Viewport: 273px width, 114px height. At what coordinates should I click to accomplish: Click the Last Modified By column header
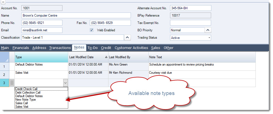point(128,57)
